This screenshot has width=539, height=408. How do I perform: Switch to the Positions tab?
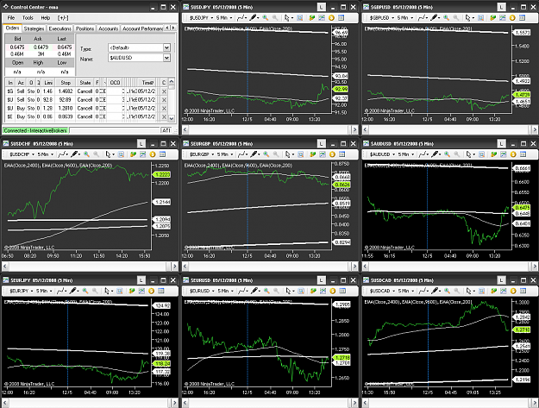tap(85, 28)
